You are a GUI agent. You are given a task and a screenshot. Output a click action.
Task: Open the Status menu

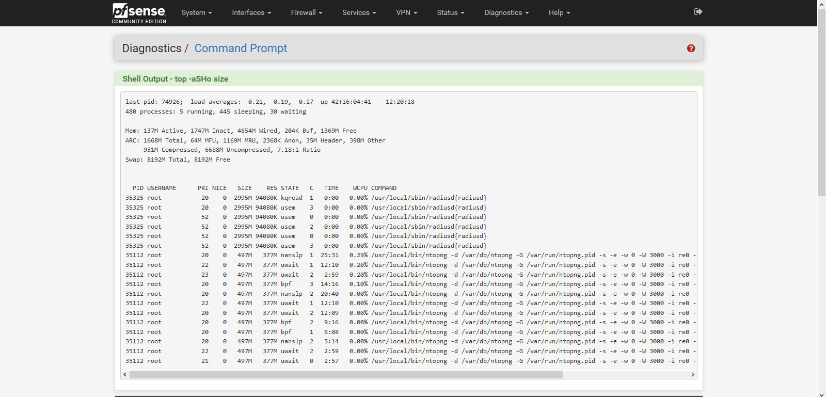(450, 13)
